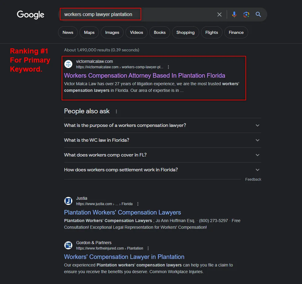Switch to the Books tab
302x284 pixels.
(160, 32)
